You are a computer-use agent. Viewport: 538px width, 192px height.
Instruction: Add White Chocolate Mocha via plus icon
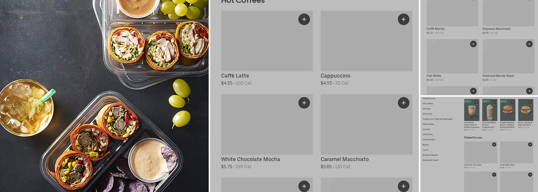click(x=304, y=103)
